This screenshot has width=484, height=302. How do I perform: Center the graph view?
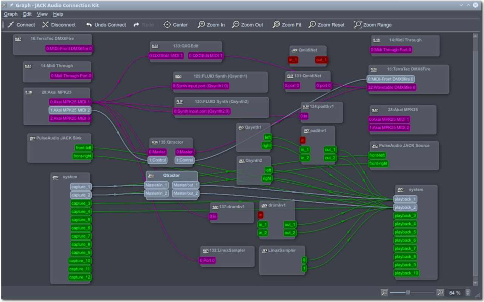[x=175, y=25]
